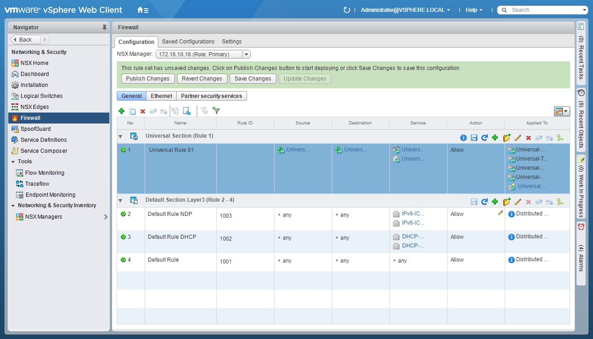Viewport: 593px width, 339px height.
Task: Click the red delete icon in Universal Section header
Action: (528, 138)
